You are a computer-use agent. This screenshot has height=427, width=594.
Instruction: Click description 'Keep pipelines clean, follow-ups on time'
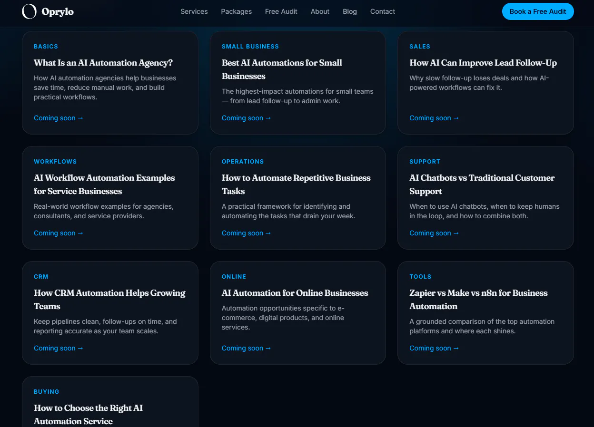[x=105, y=326]
